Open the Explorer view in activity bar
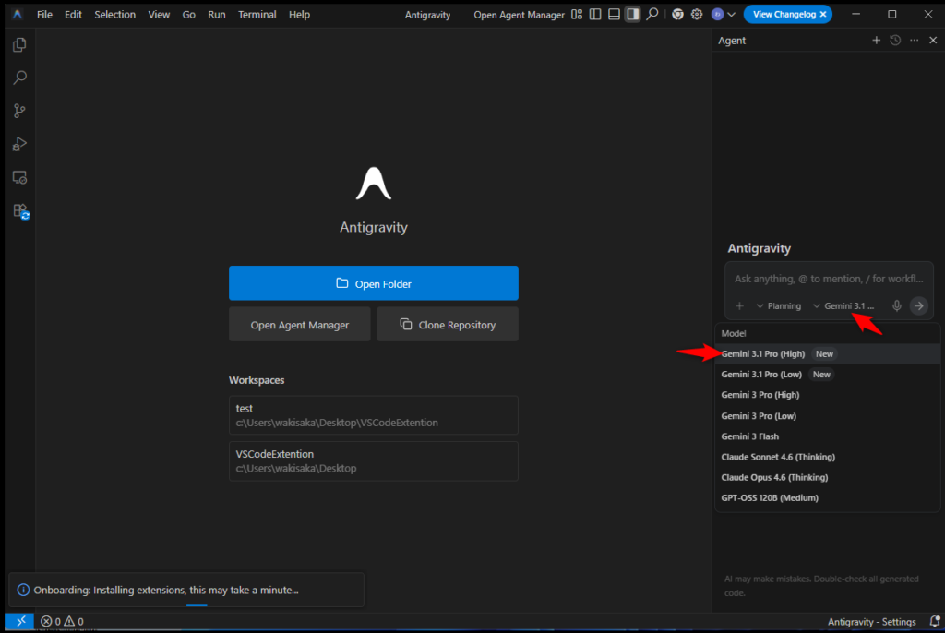The height and width of the screenshot is (633, 945). point(19,44)
